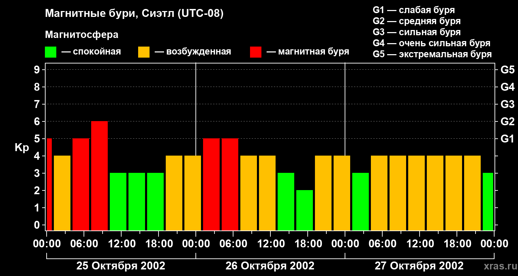Select the 'Магнитосфера' heading
Screen dimensions: 518x276
tap(81, 35)
